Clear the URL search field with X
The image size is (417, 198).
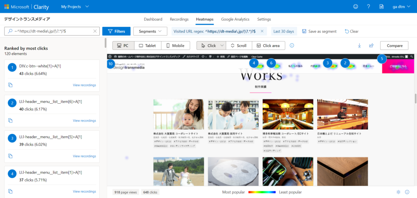coord(95,31)
